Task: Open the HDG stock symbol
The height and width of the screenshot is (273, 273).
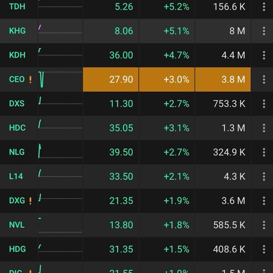Action: point(17,249)
